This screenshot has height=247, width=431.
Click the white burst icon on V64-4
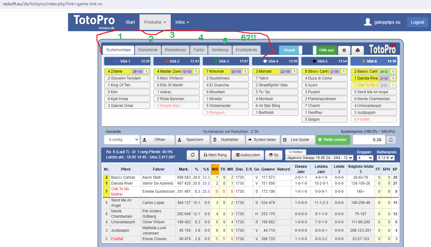coord(265,61)
